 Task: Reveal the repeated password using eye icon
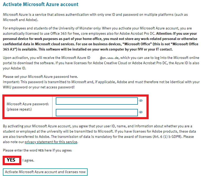point(141,112)
